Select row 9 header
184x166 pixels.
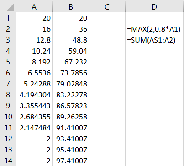8,106
